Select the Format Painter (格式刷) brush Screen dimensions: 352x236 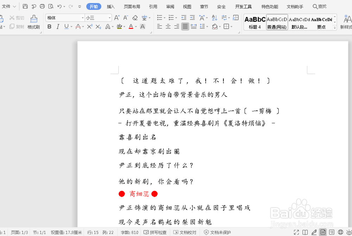34,22
